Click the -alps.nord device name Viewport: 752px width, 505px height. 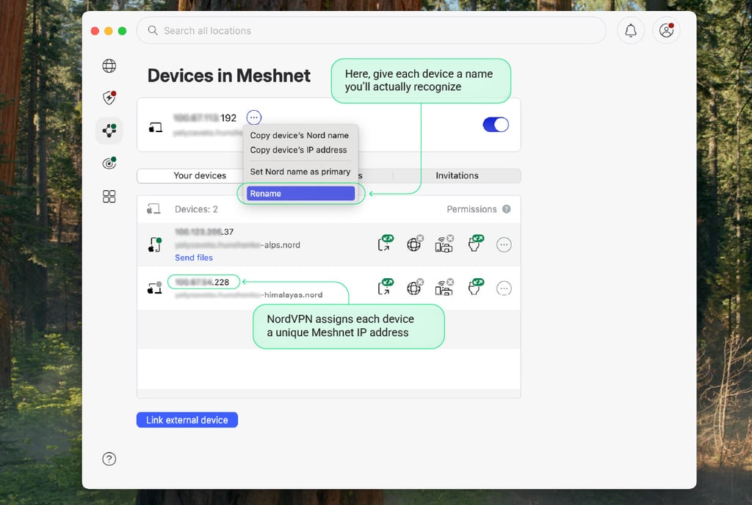pos(237,245)
